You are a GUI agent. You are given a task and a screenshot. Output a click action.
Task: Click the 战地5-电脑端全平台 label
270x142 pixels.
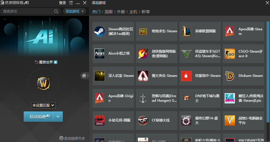pyautogui.click(x=251, y=120)
